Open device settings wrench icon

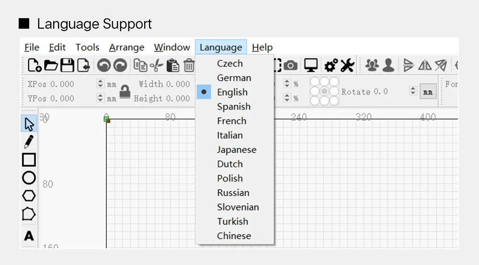pos(347,65)
